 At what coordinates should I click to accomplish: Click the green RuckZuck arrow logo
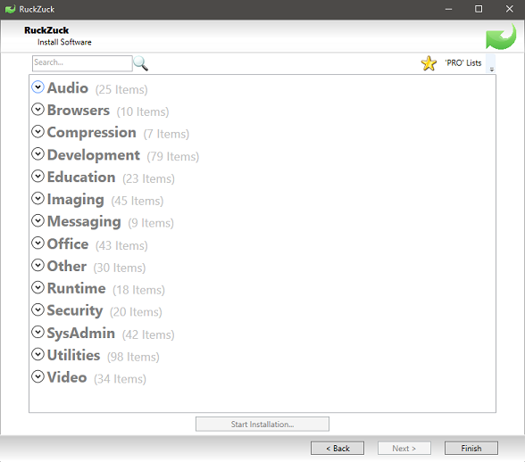[501, 37]
